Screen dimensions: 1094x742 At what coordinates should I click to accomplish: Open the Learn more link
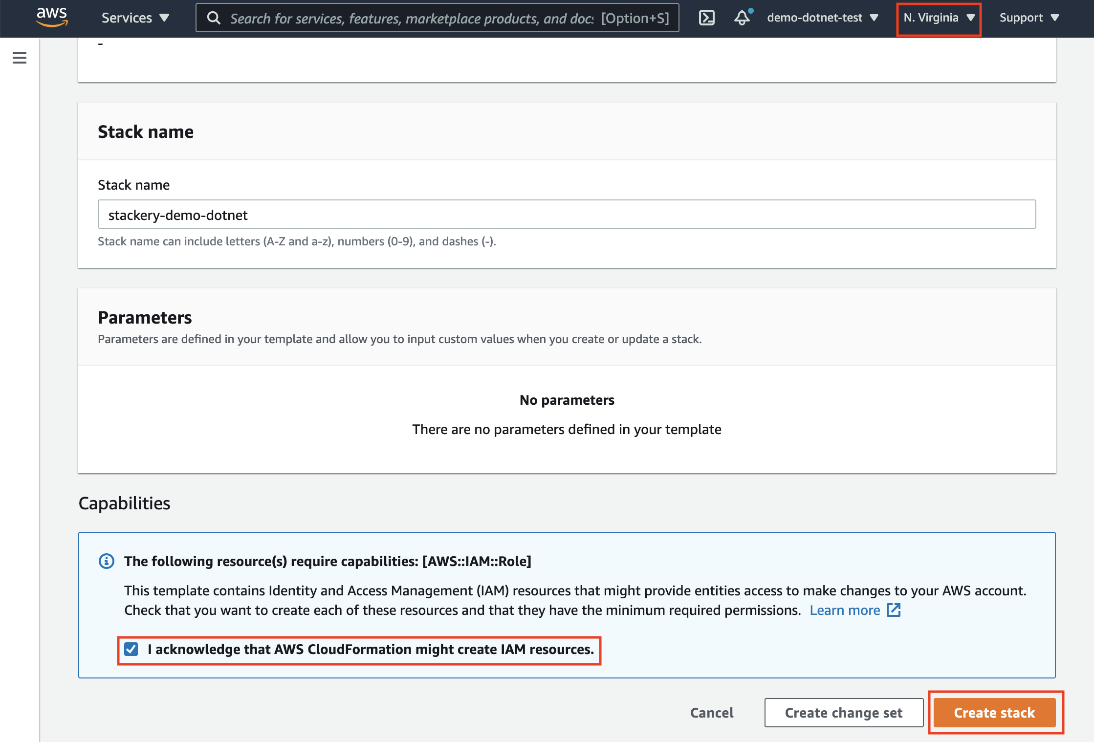click(845, 610)
